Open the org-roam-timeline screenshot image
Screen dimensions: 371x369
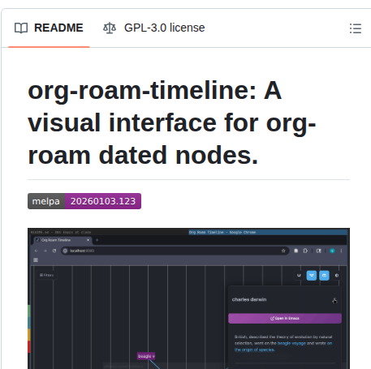pos(188,298)
